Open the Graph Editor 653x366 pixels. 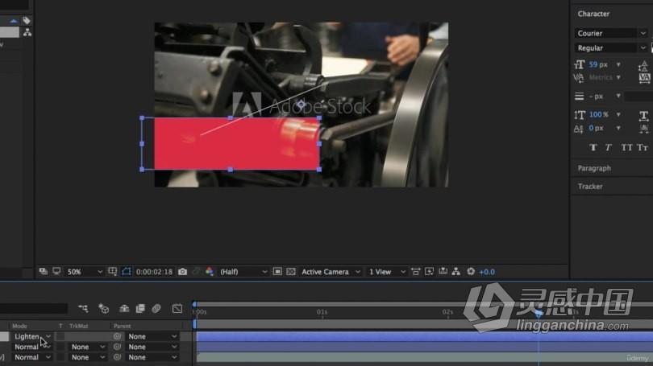[177, 308]
